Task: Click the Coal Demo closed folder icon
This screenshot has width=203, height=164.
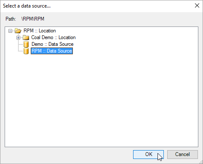Action: [26, 37]
